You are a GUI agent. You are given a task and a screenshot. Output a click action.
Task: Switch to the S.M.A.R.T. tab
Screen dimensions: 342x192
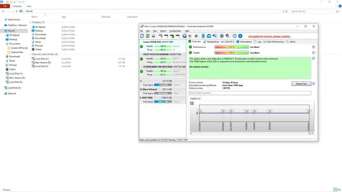tap(227, 42)
